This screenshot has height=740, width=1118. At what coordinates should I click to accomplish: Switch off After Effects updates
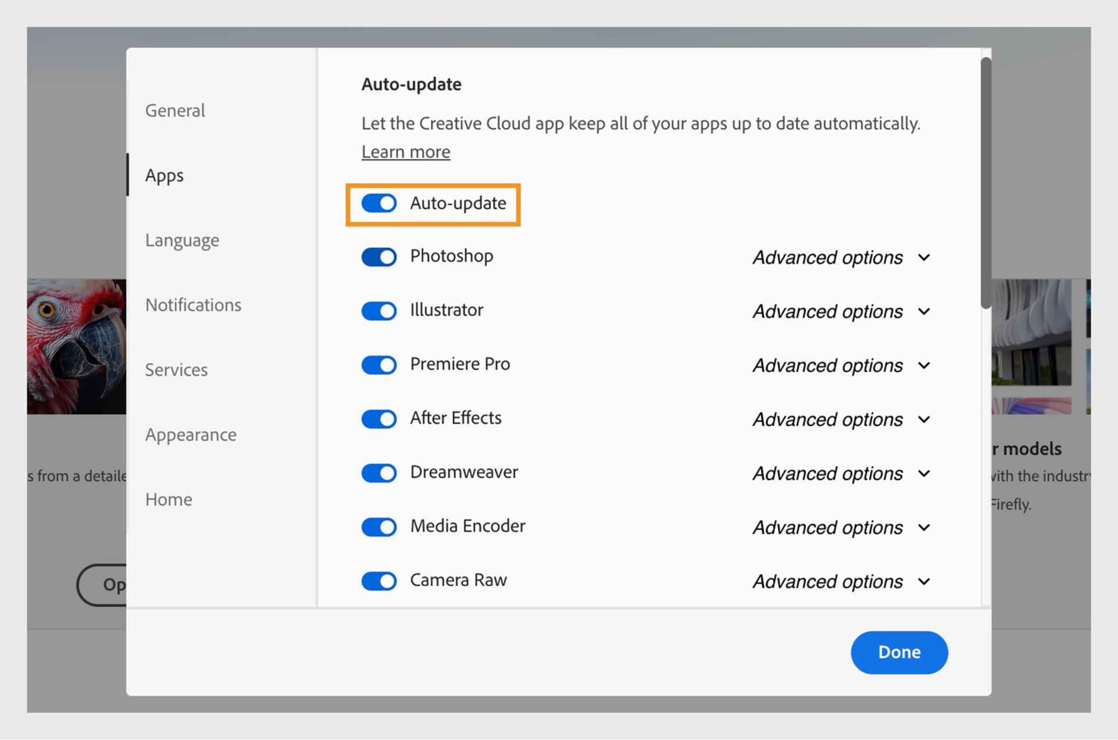pyautogui.click(x=379, y=419)
